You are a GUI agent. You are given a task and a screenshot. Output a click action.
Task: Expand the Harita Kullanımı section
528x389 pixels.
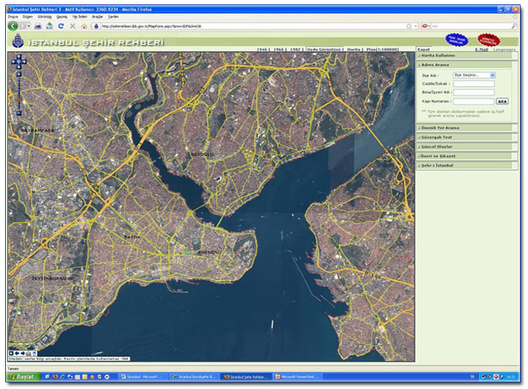tap(464, 56)
